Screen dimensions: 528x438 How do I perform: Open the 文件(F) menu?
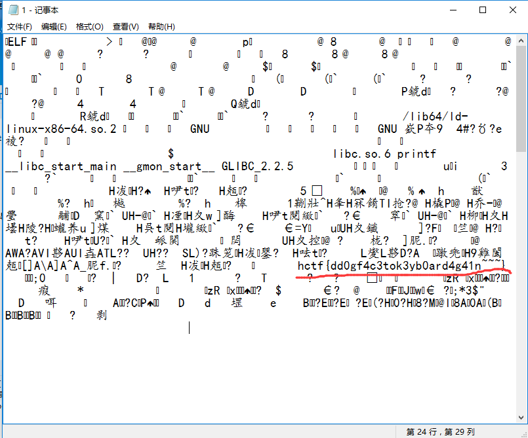tap(20, 27)
